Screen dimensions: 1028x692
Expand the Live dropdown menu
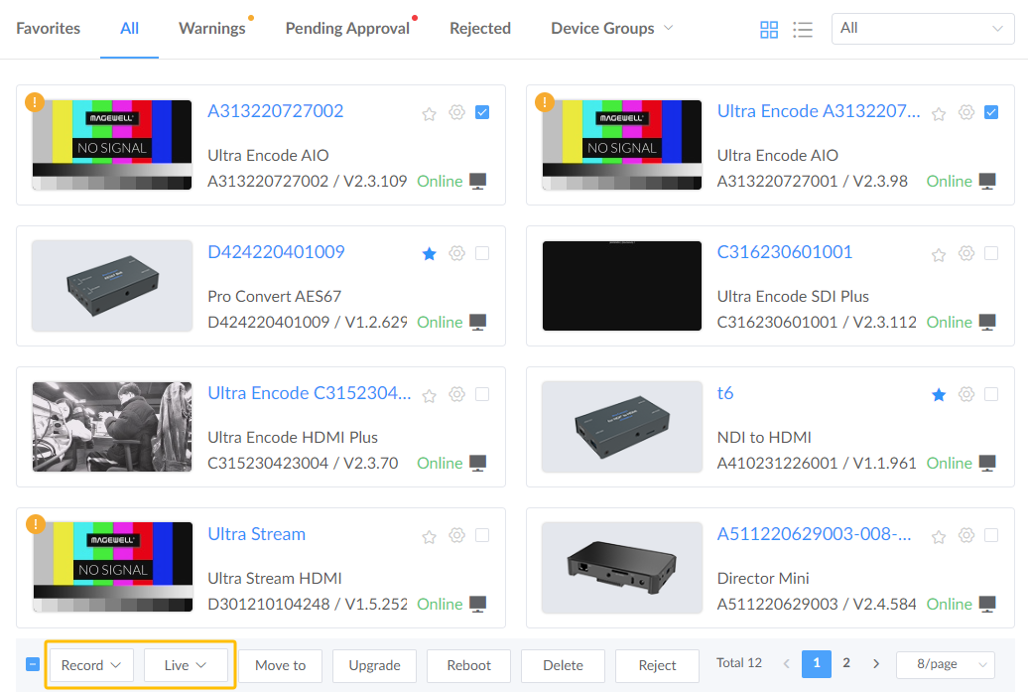[186, 665]
